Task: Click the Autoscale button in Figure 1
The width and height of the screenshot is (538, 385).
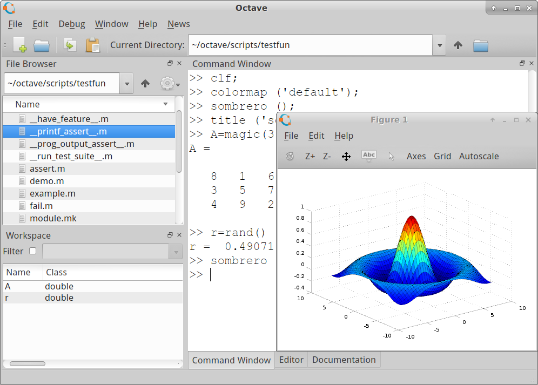Action: pyautogui.click(x=479, y=156)
